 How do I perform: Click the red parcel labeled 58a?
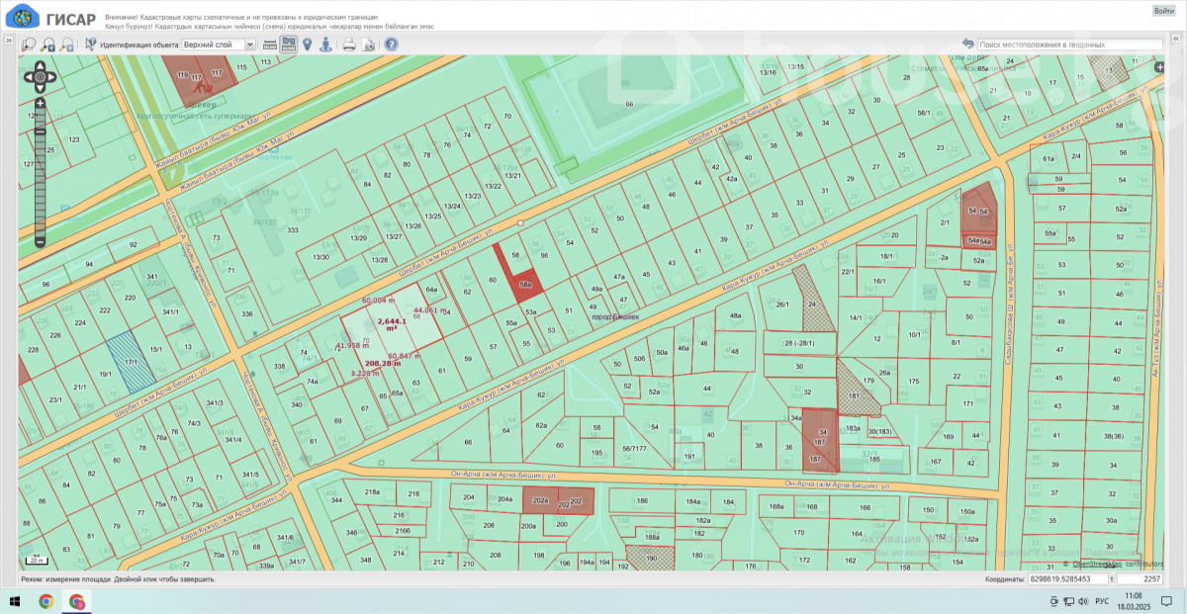[527, 284]
